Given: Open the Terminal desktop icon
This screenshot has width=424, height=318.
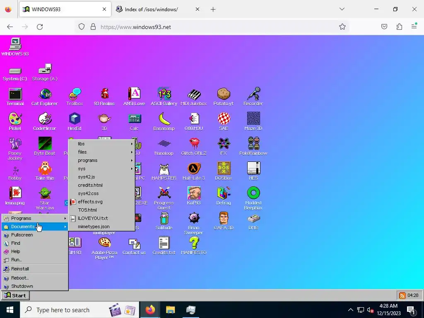Looking at the screenshot, I should [15, 96].
